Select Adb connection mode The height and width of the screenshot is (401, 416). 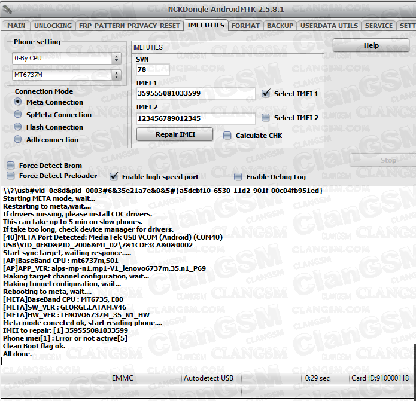coord(18,139)
